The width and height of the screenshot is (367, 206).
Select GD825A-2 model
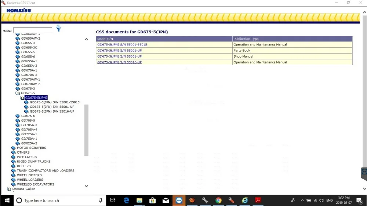(29, 143)
